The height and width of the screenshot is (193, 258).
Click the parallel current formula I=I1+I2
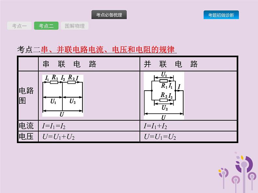coord(156,126)
